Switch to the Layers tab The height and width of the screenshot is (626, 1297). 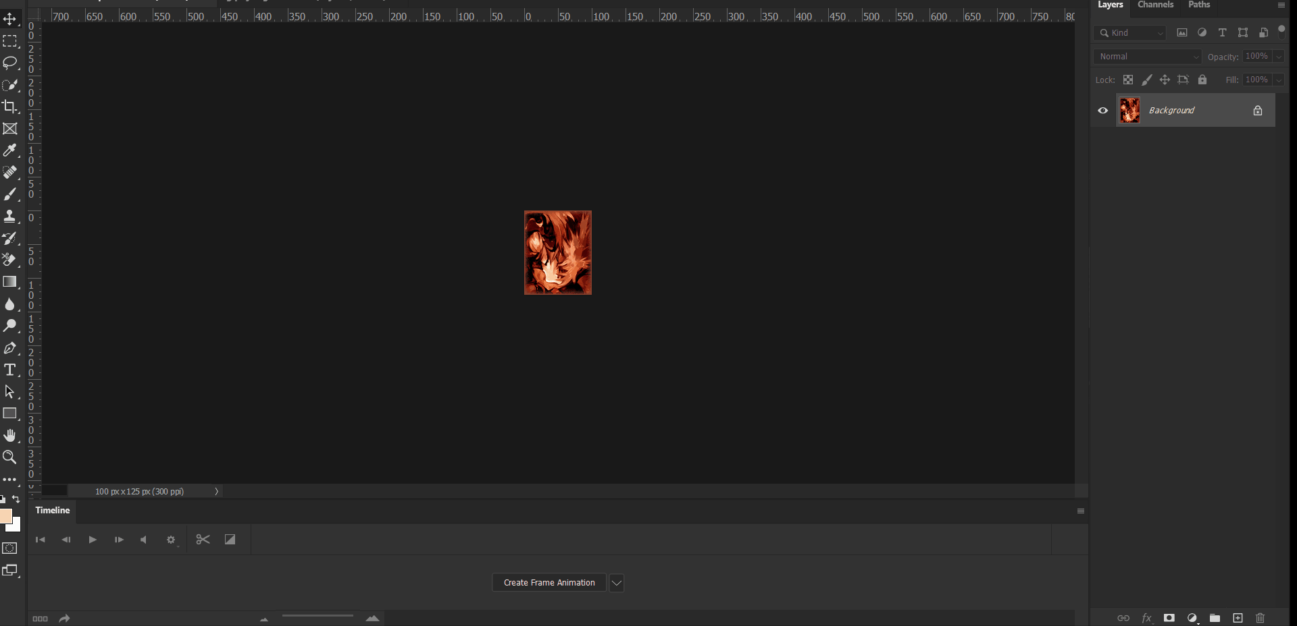1111,5
